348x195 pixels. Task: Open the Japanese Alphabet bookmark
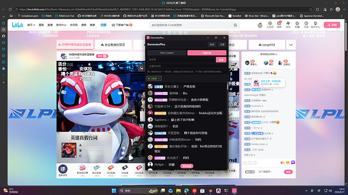click(x=312, y=16)
